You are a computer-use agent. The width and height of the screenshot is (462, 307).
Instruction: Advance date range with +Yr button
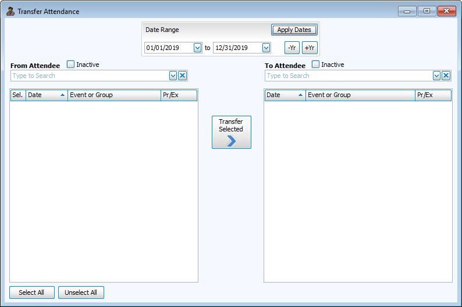(x=310, y=48)
